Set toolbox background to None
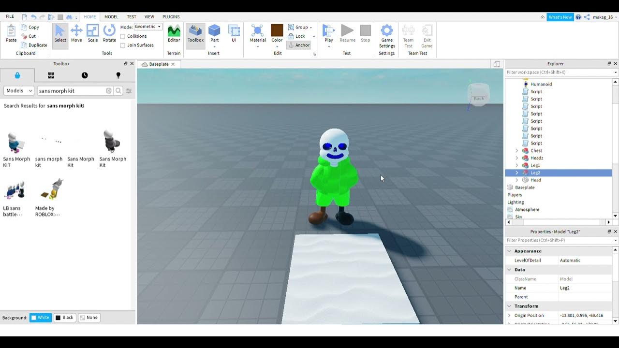 tap(89, 318)
